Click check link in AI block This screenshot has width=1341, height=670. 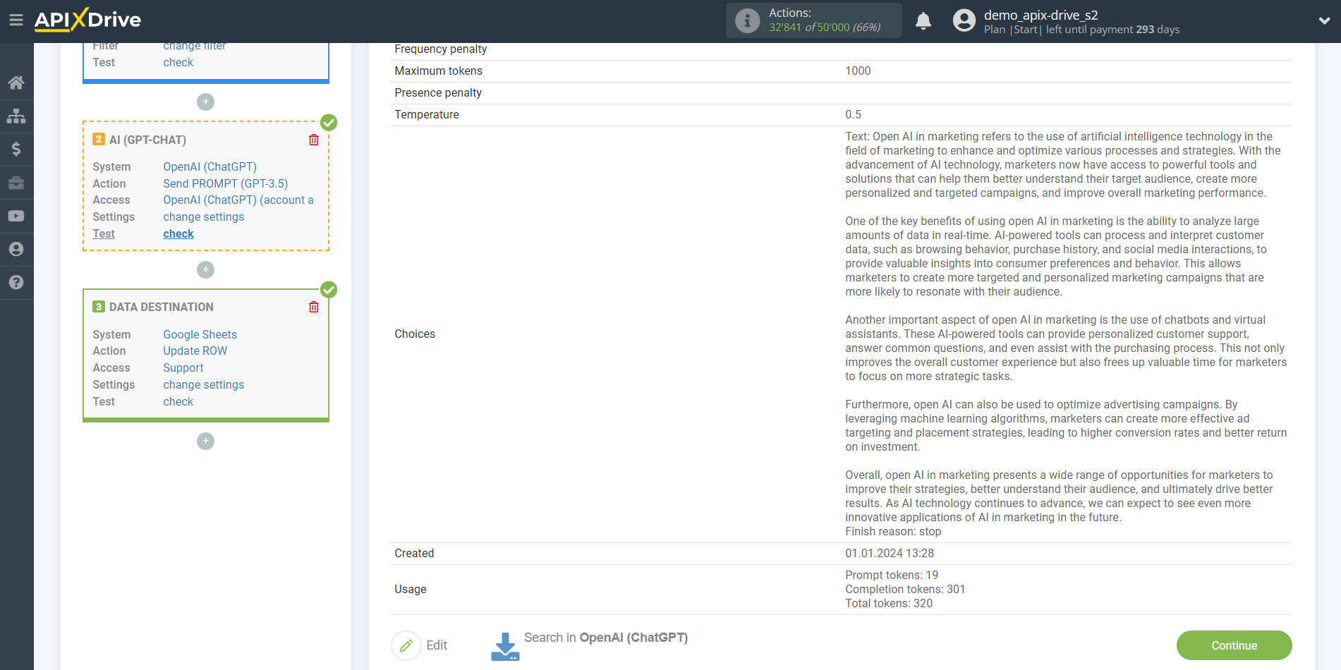[x=178, y=233]
